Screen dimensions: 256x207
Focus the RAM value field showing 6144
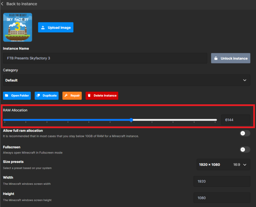(236, 120)
